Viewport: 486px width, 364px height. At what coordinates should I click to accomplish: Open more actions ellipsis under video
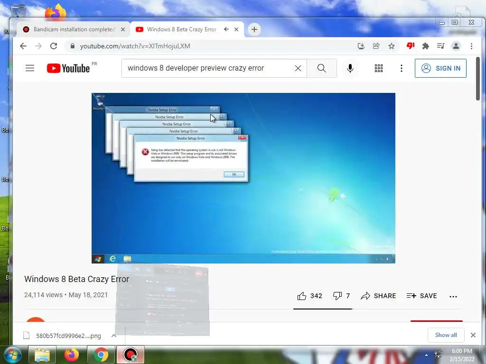[453, 296]
